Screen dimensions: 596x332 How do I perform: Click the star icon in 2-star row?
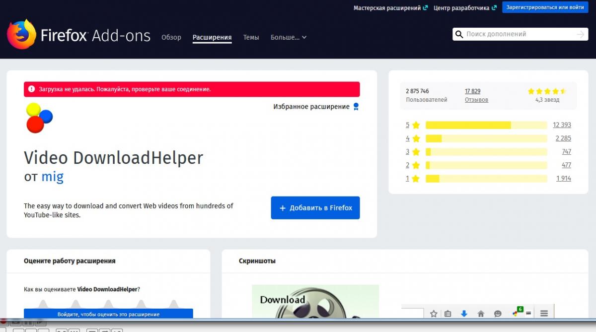[416, 165]
